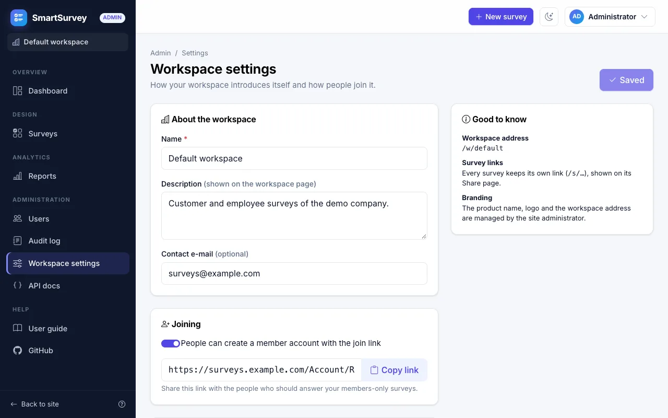Click the User guide book icon
This screenshot has width=668, height=418.
point(18,329)
